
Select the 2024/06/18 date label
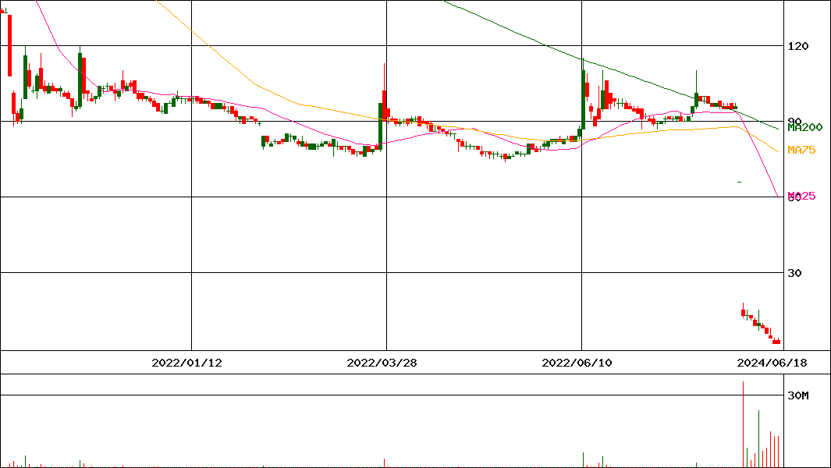[772, 363]
